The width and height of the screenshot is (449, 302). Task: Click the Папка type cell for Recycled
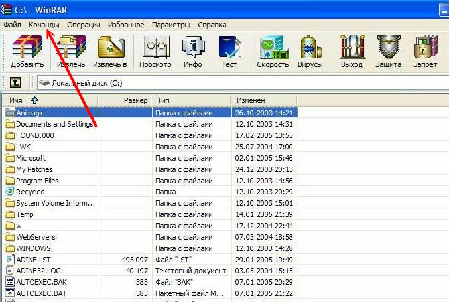pyautogui.click(x=166, y=192)
